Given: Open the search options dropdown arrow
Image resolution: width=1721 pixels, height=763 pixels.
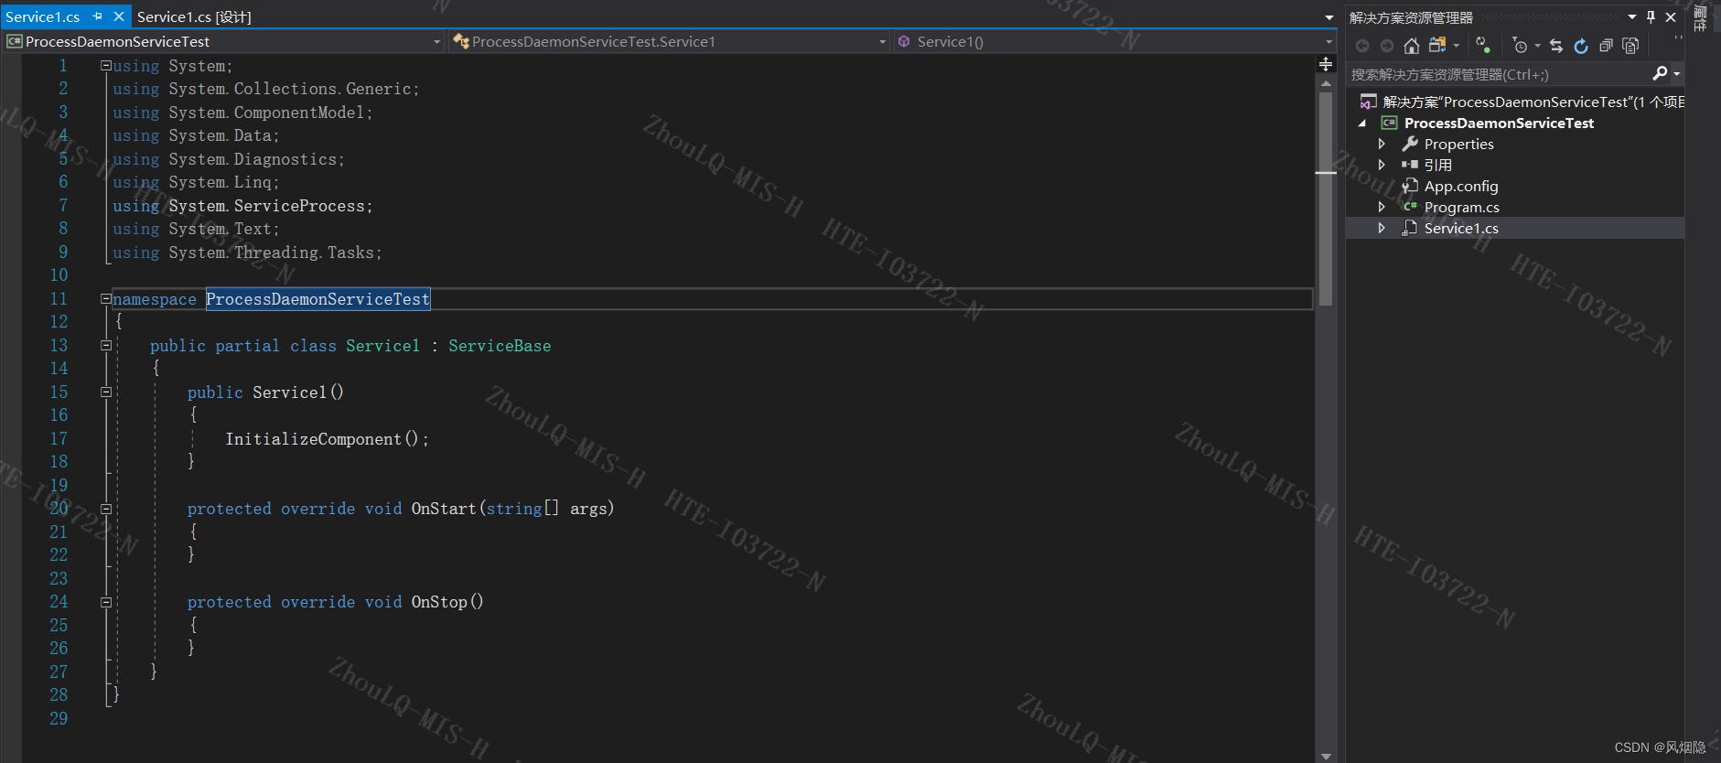Looking at the screenshot, I should [1676, 74].
